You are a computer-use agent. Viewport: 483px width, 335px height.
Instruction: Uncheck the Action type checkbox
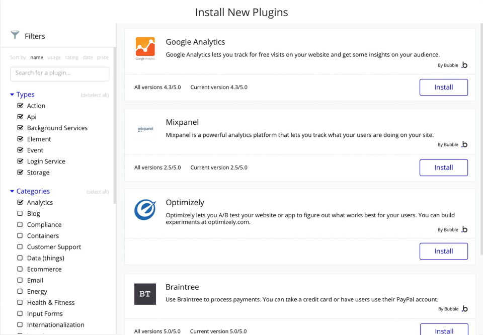(20, 106)
